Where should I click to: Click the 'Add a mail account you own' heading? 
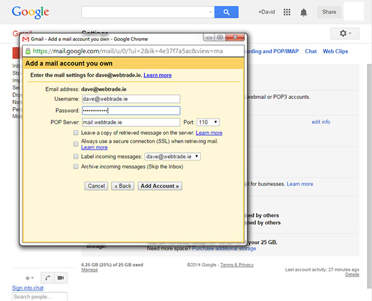69,64
